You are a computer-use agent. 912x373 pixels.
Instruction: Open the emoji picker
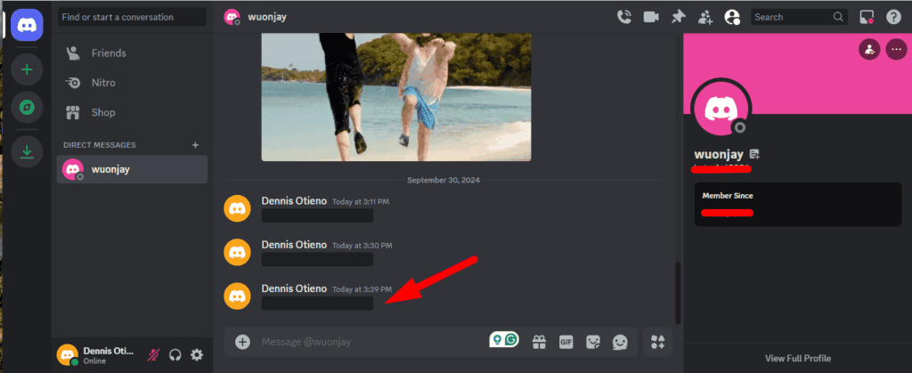click(620, 342)
